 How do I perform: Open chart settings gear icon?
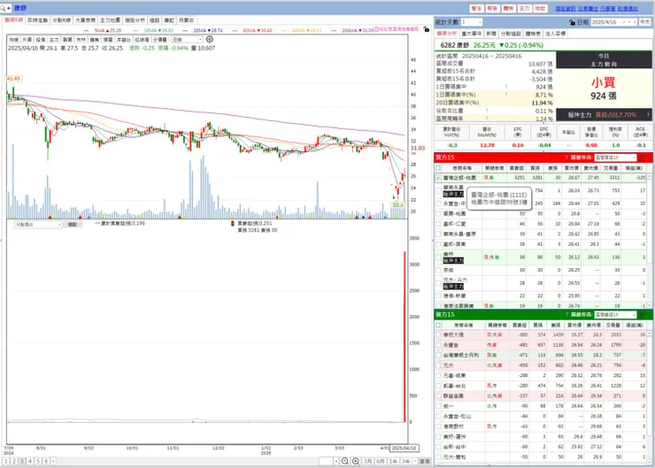[x=210, y=39]
